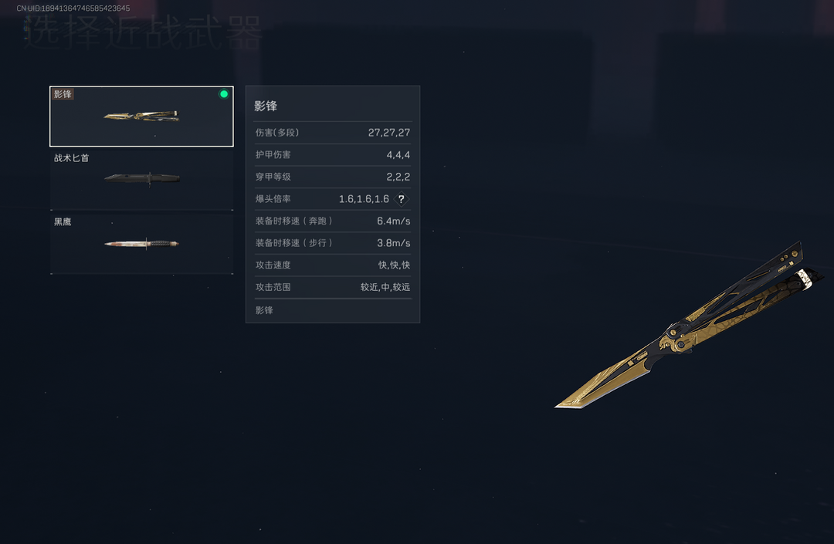
Task: Click the green equipped indicator dot
Action: (224, 94)
